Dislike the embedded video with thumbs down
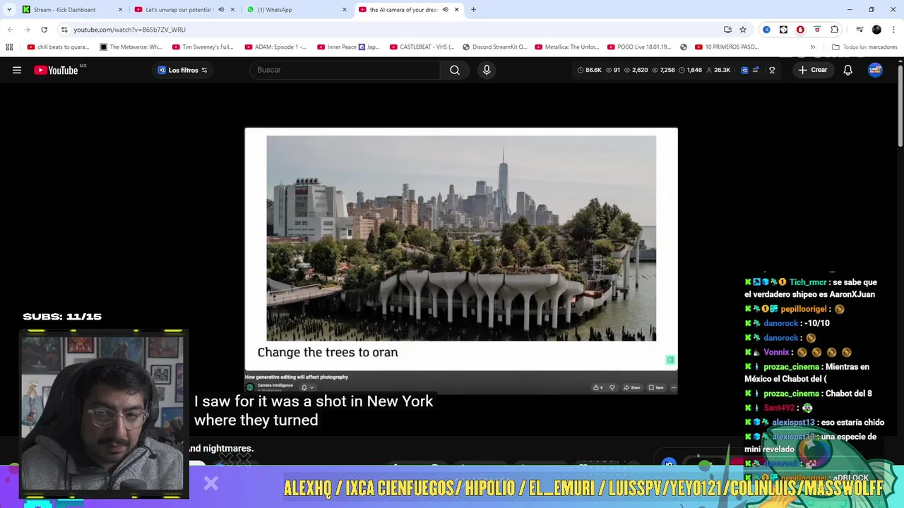This screenshot has width=904, height=508. 612,387
